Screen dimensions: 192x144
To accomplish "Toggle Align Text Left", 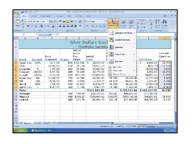I will coord(60,26).
